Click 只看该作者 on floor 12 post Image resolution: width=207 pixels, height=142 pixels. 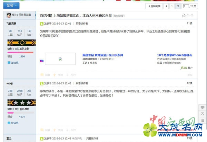point(82,83)
